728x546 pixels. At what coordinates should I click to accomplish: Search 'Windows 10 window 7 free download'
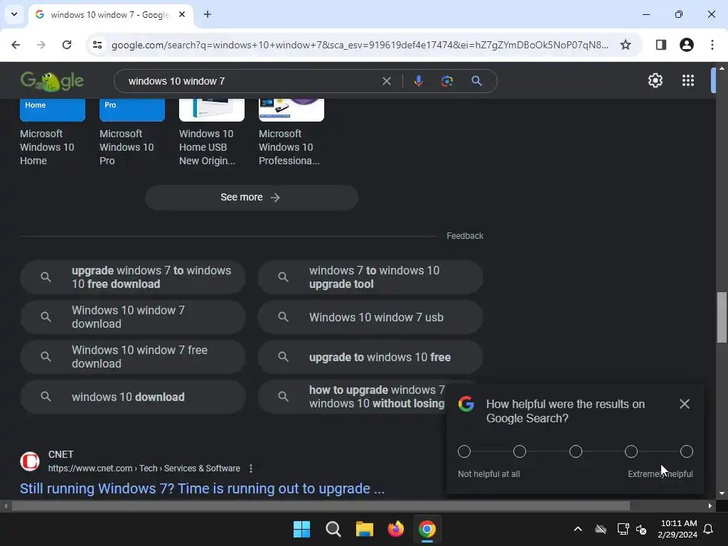pyautogui.click(x=132, y=357)
